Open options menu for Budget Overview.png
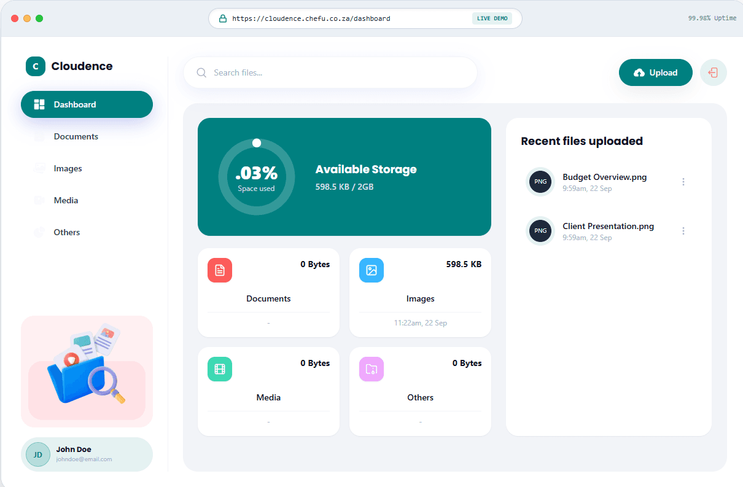The width and height of the screenshot is (743, 487). (x=683, y=182)
